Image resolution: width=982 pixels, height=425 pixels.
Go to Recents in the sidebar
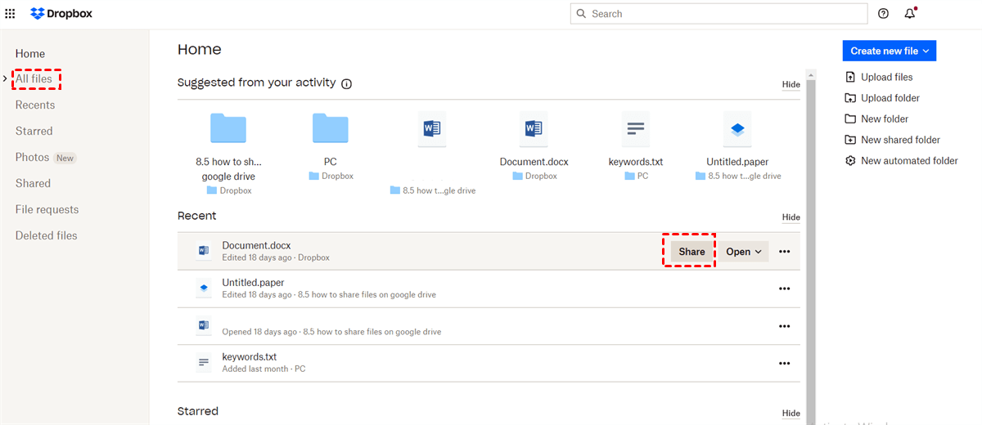point(35,105)
